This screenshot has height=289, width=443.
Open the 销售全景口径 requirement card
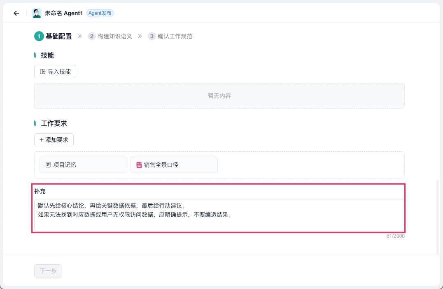pyautogui.click(x=174, y=165)
